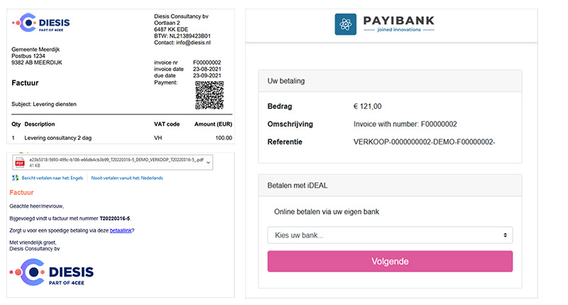Click the bank selector up-down arrows
Viewport: 568px width, 305px height.
pyautogui.click(x=505, y=235)
